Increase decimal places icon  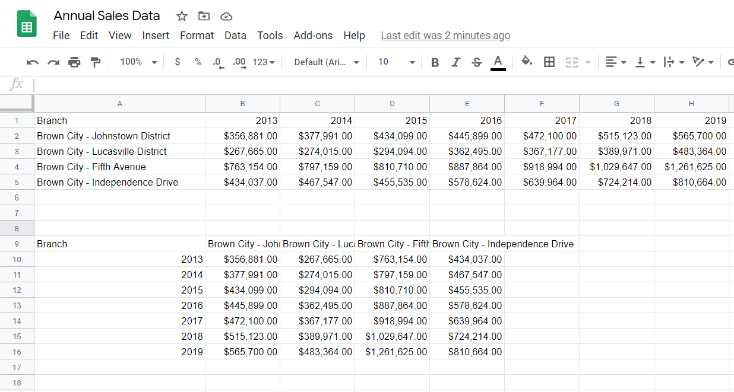[x=239, y=62]
